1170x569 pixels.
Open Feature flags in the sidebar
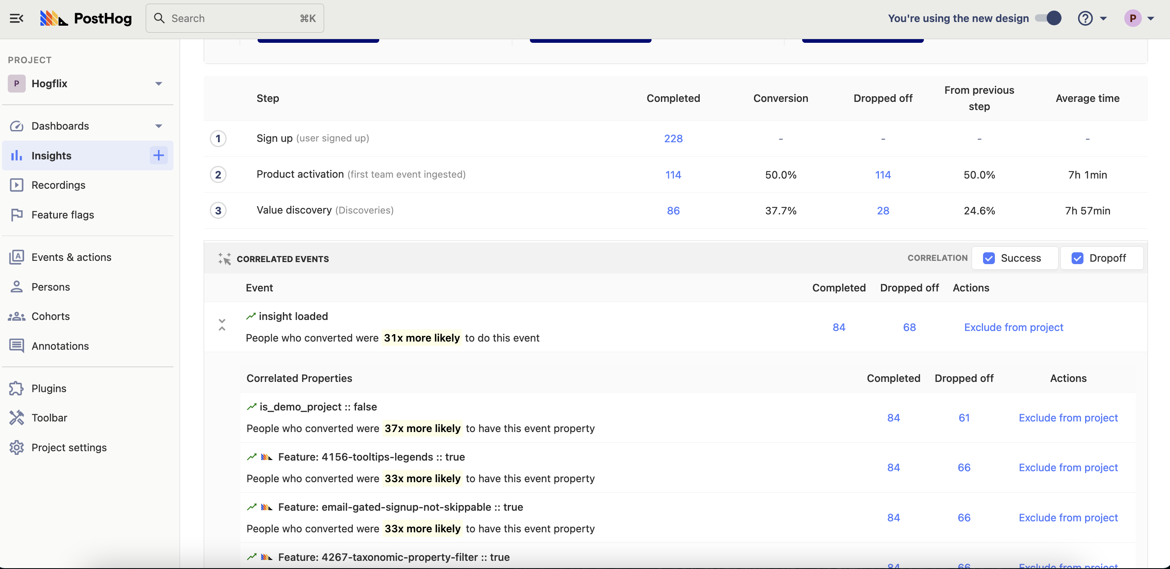(x=62, y=215)
